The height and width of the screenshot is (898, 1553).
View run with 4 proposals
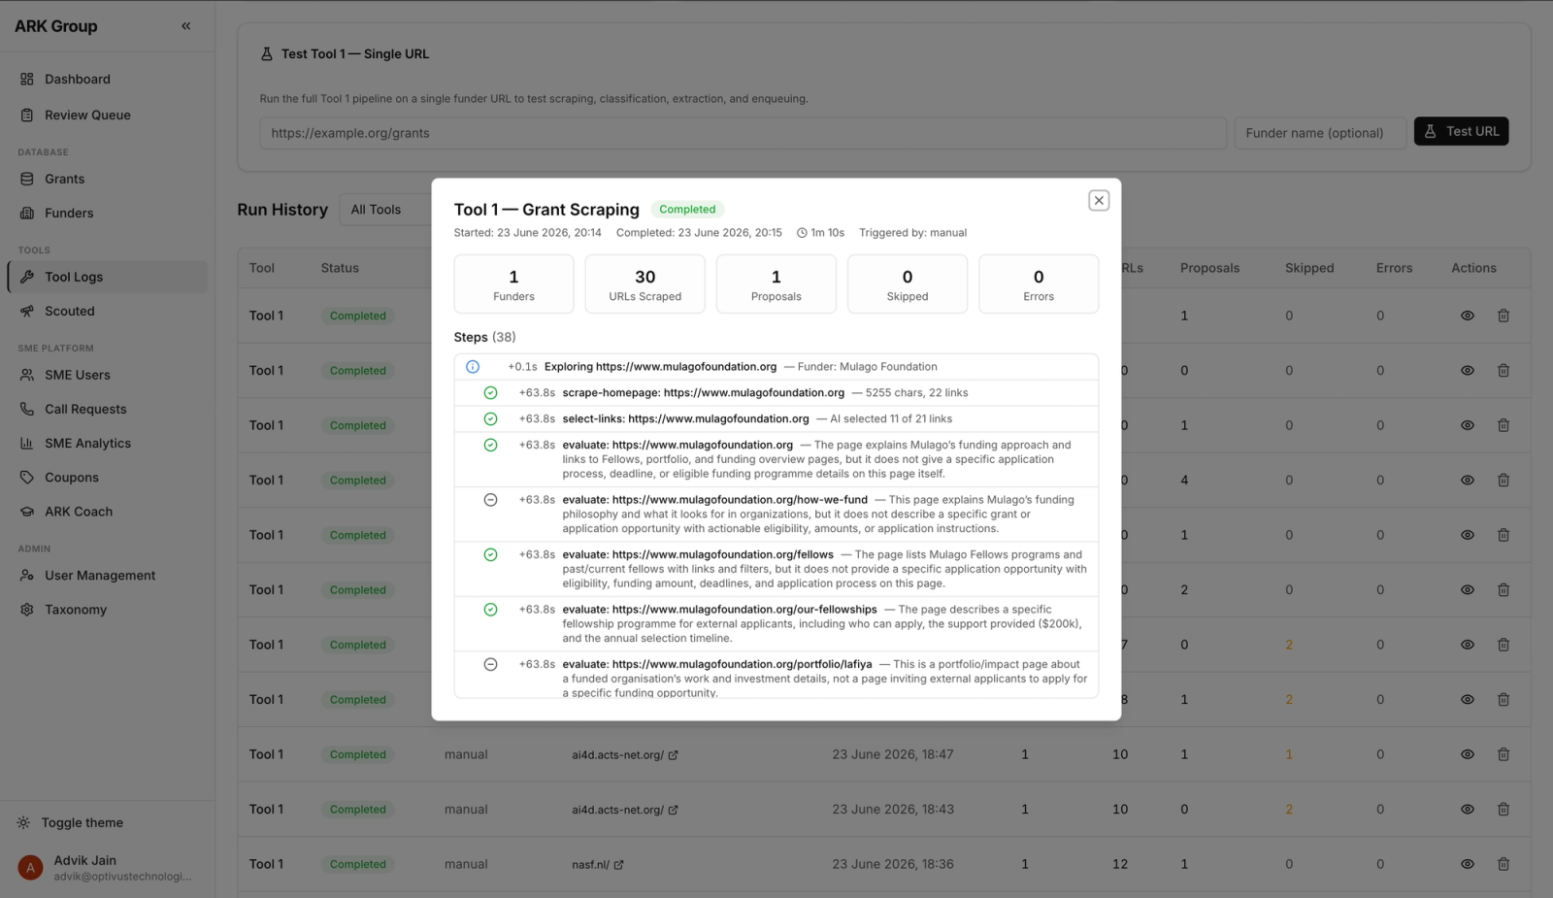[x=1468, y=481]
